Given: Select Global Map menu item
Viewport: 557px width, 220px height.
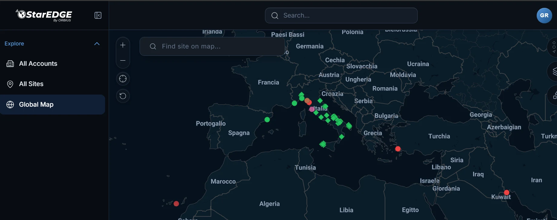Looking at the screenshot, I should 53,105.
